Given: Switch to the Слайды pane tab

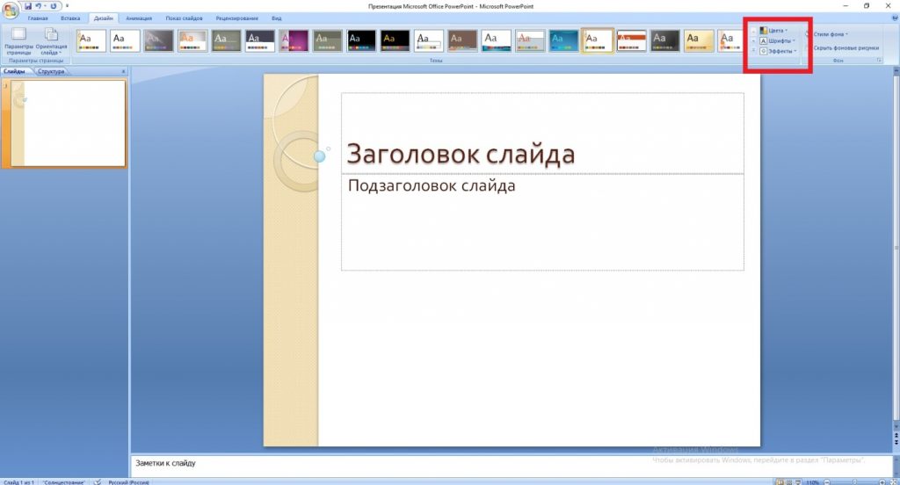Looking at the screenshot, I should coord(14,71).
